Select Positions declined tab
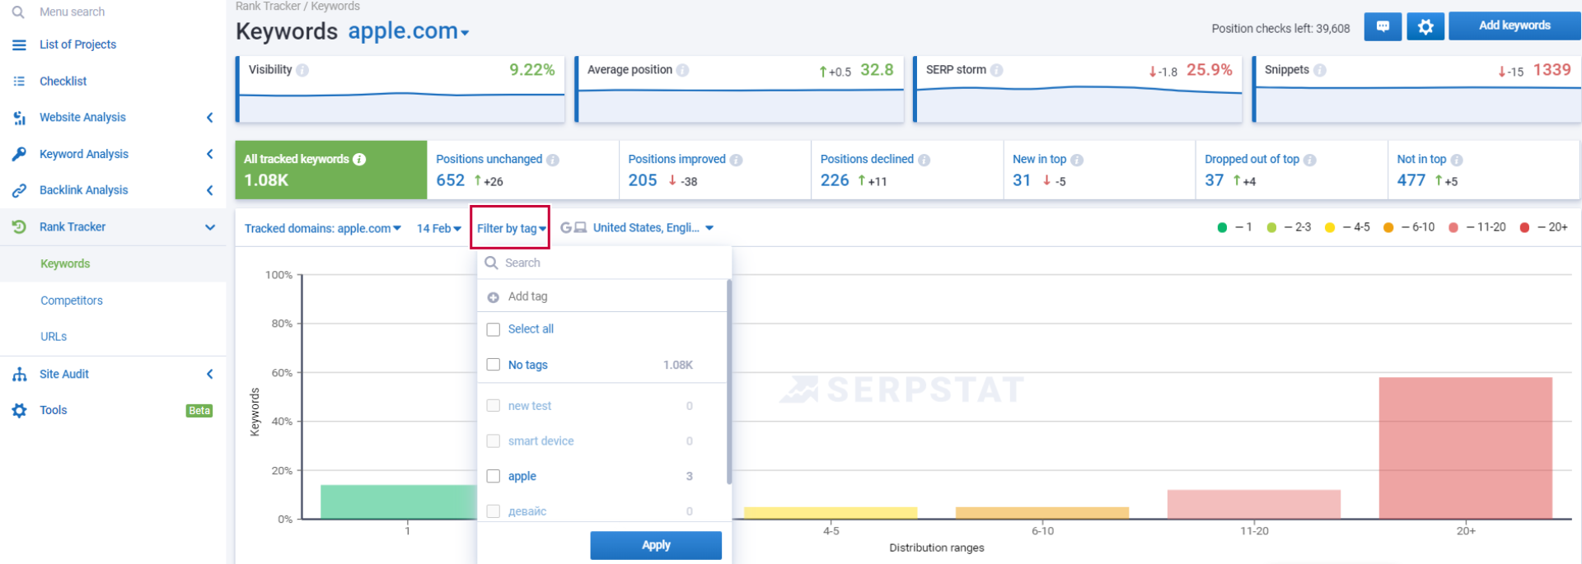 [907, 170]
